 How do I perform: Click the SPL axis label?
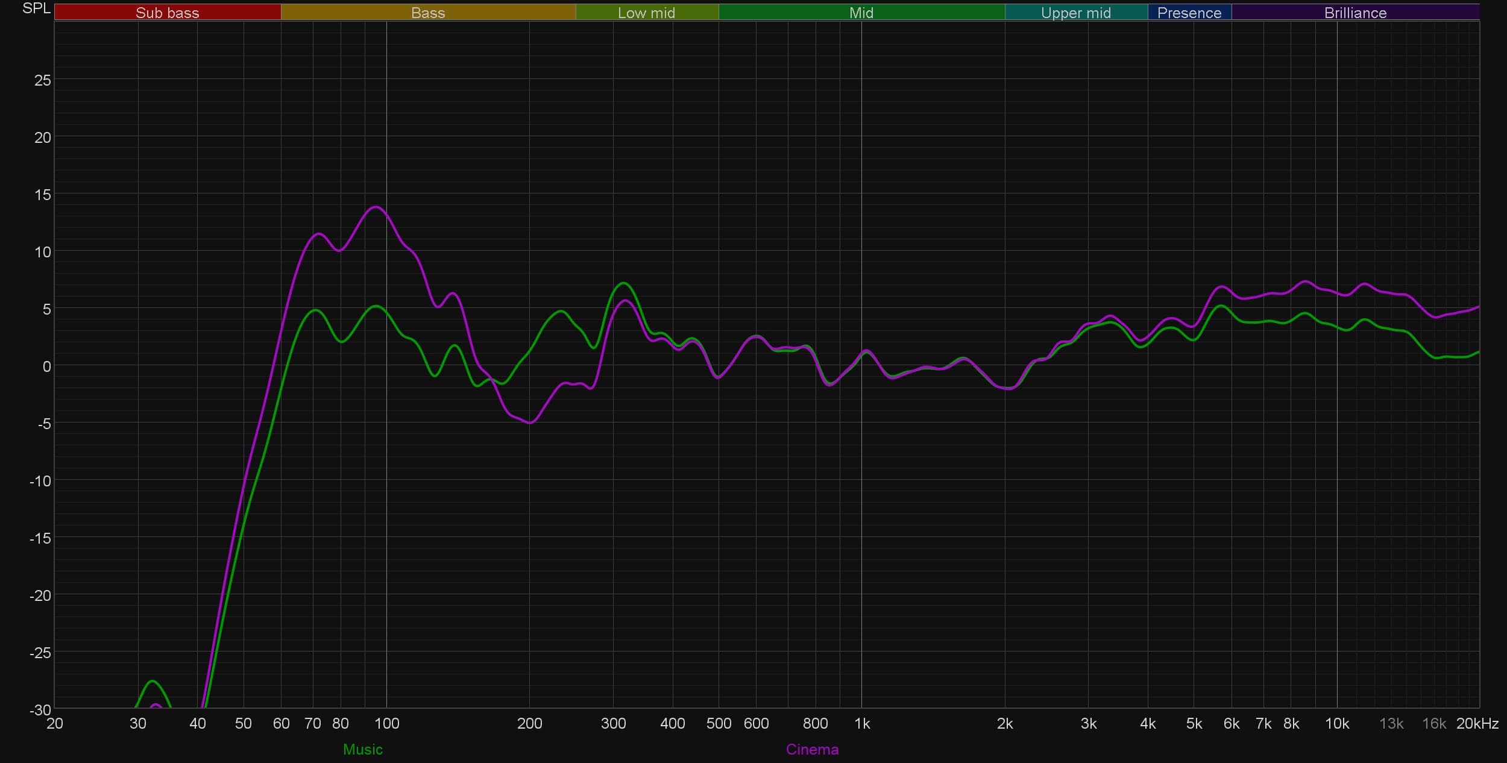click(x=36, y=8)
